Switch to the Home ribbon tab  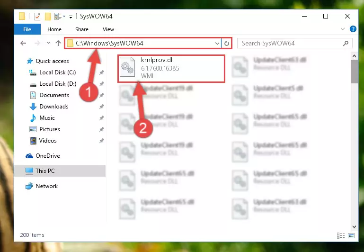(x=54, y=29)
